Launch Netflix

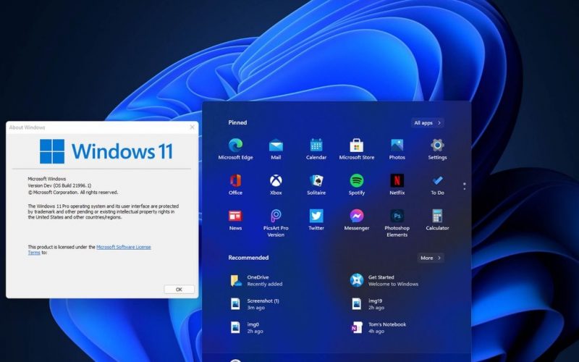(x=397, y=185)
